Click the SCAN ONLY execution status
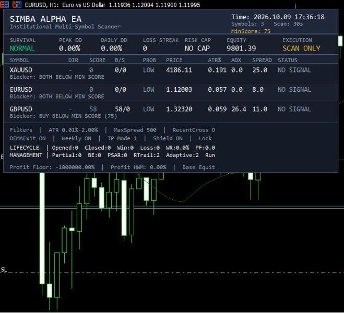 pos(301,48)
